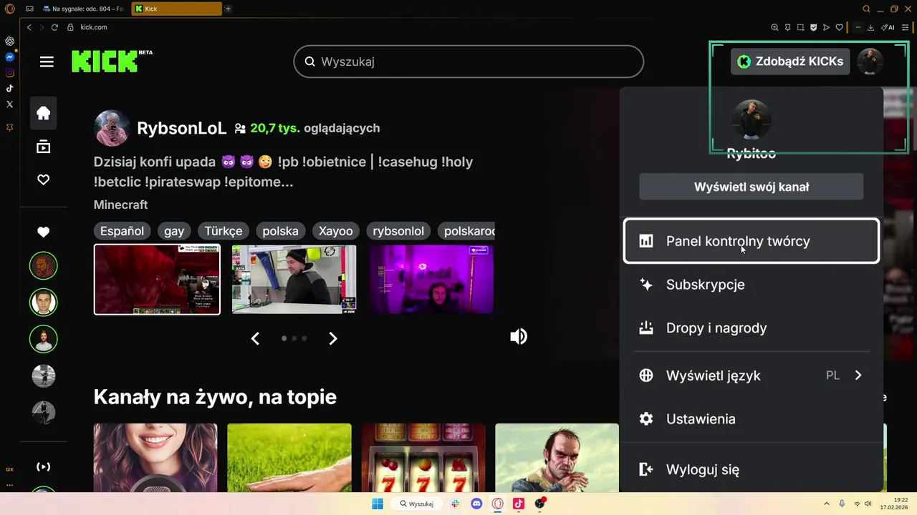
Task: Select Wyloguj się to log out
Action: click(752, 470)
